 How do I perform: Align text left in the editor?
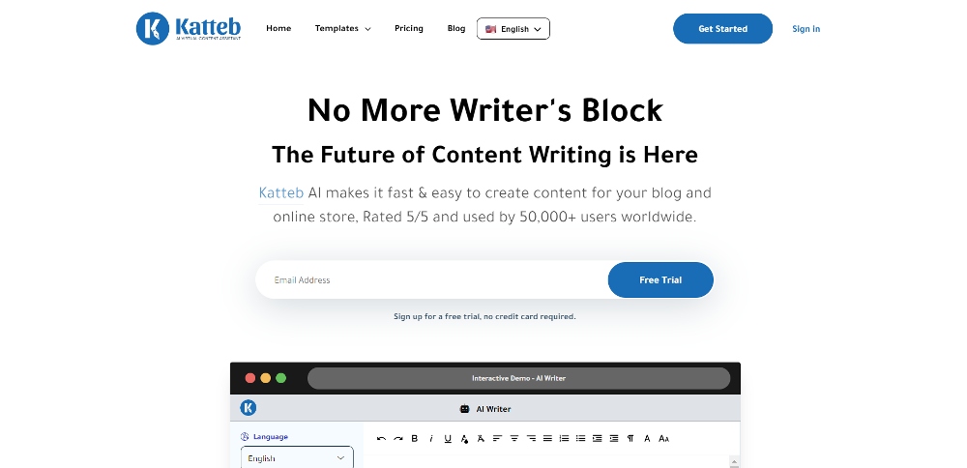498,438
